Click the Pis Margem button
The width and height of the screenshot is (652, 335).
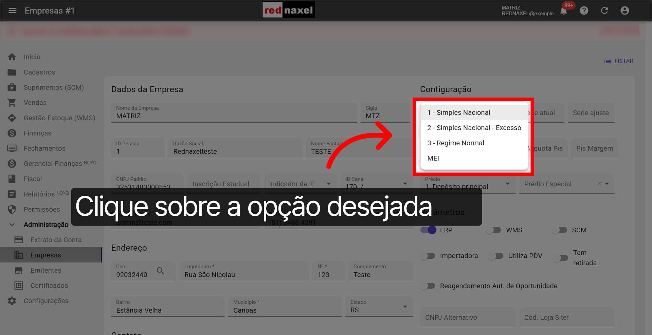point(594,148)
